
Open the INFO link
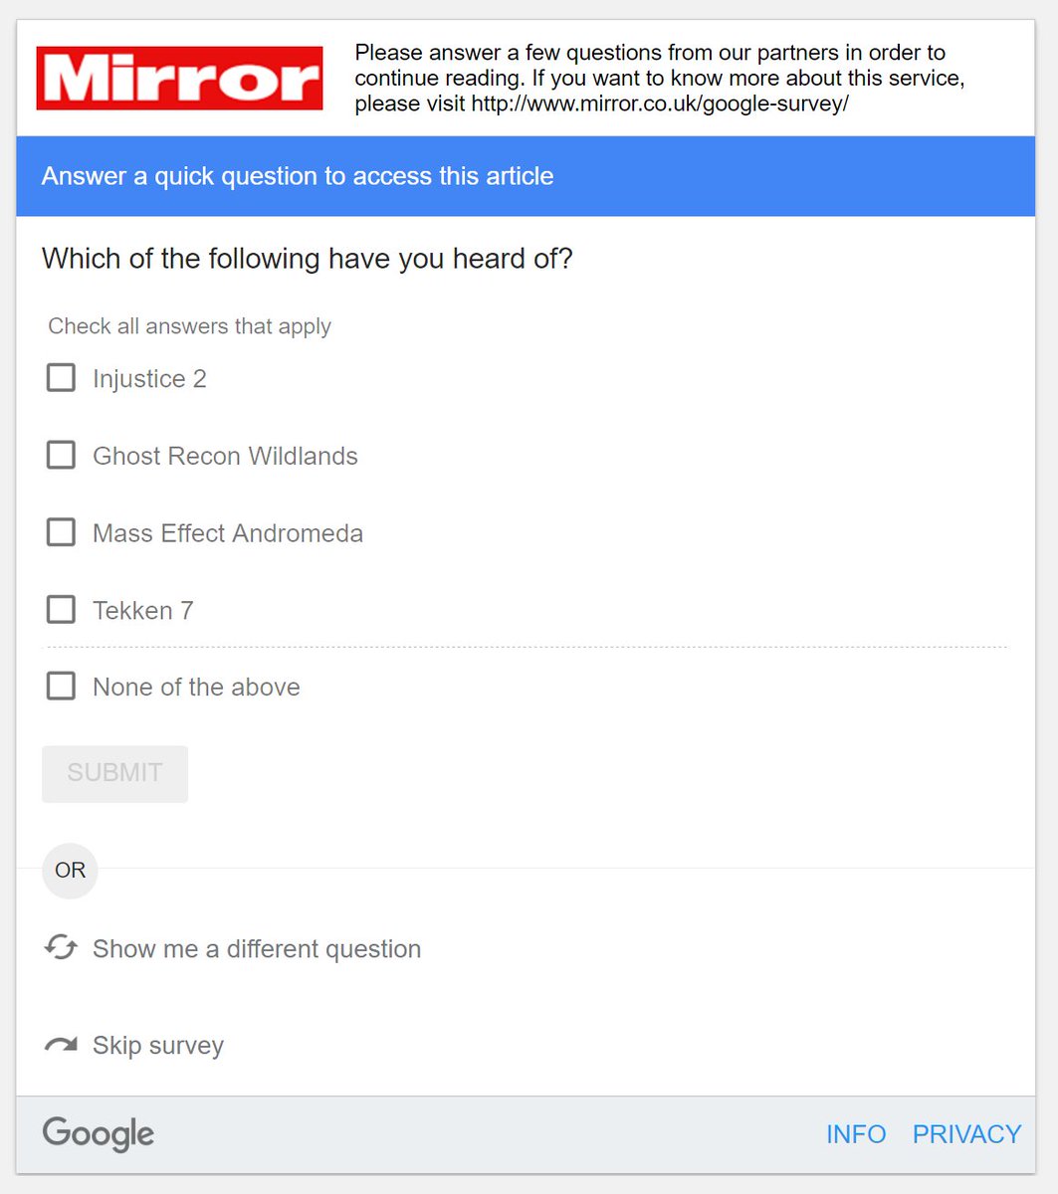pyautogui.click(x=856, y=1134)
